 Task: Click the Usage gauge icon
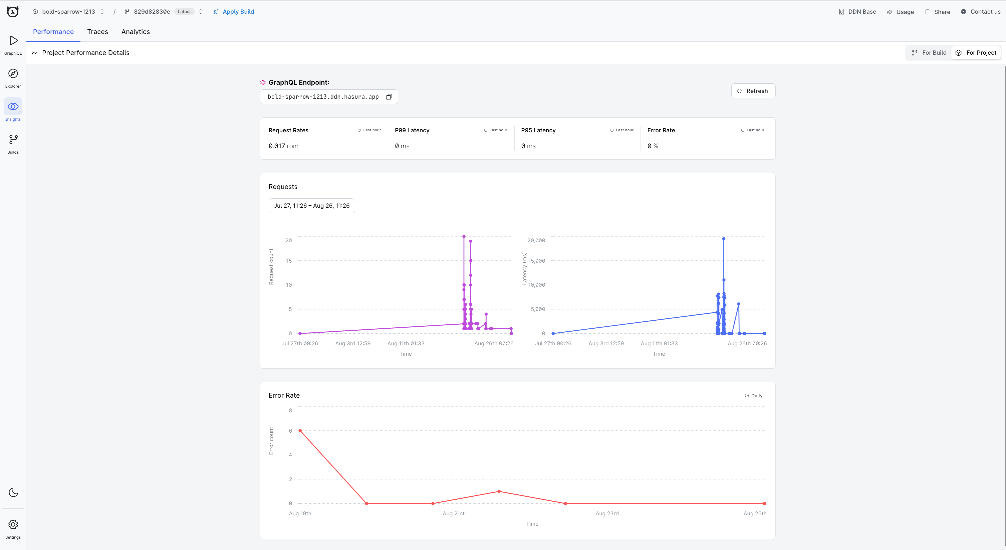[889, 12]
